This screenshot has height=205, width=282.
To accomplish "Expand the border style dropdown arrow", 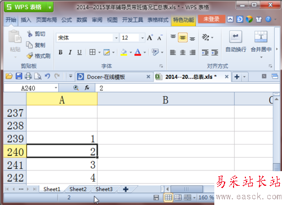I will (x=99, y=53).
